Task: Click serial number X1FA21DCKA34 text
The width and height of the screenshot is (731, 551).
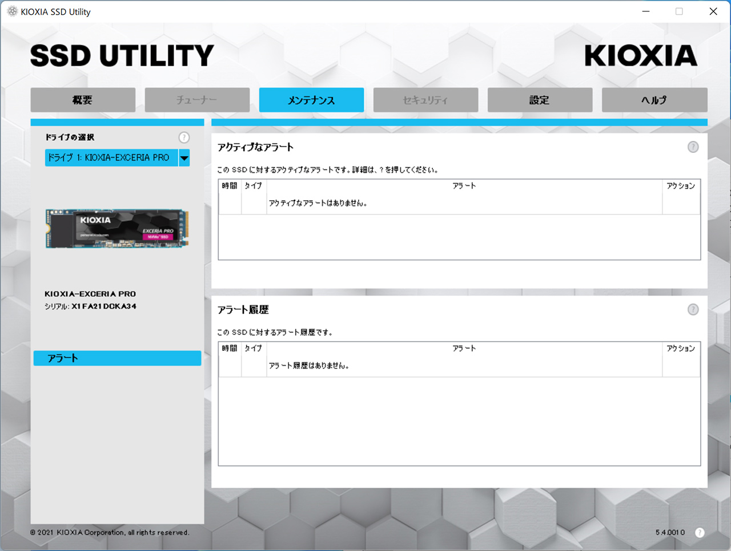Action: coord(104,306)
